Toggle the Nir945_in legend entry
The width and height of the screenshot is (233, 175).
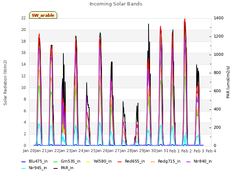pos(34,168)
